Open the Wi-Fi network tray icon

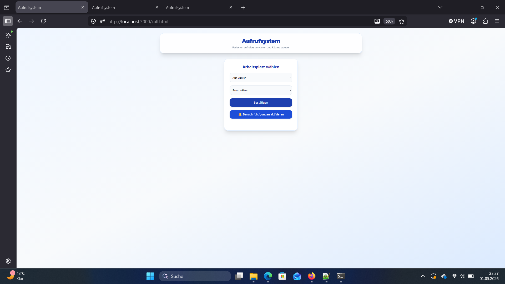pyautogui.click(x=454, y=276)
